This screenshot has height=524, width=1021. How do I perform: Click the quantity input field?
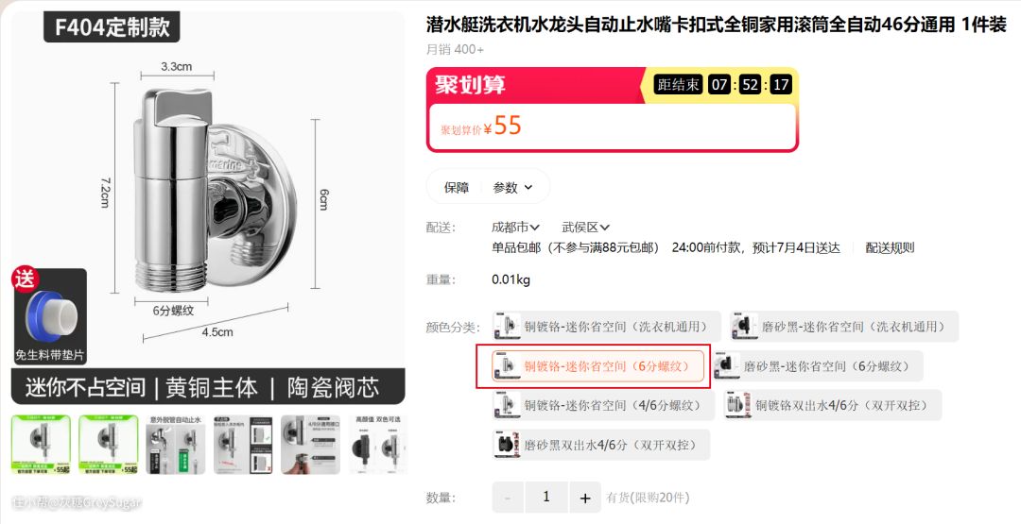[x=546, y=498]
